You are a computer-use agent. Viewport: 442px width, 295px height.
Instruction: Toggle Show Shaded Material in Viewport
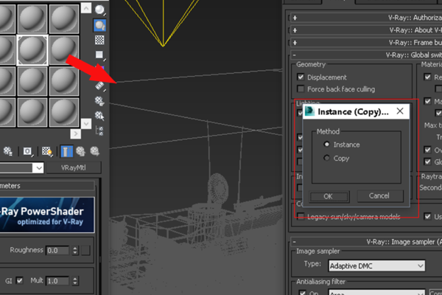point(47,152)
